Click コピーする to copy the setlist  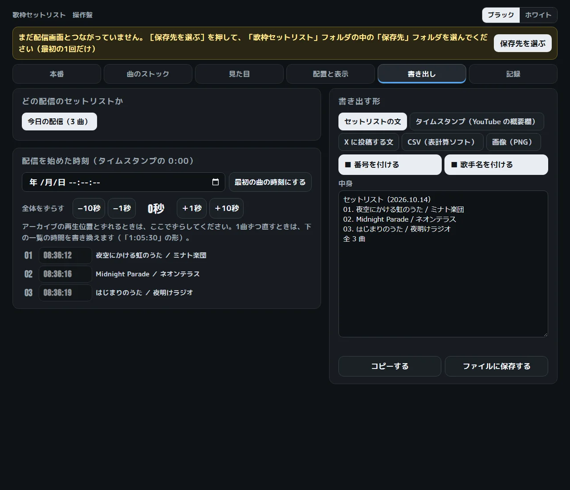(390, 366)
